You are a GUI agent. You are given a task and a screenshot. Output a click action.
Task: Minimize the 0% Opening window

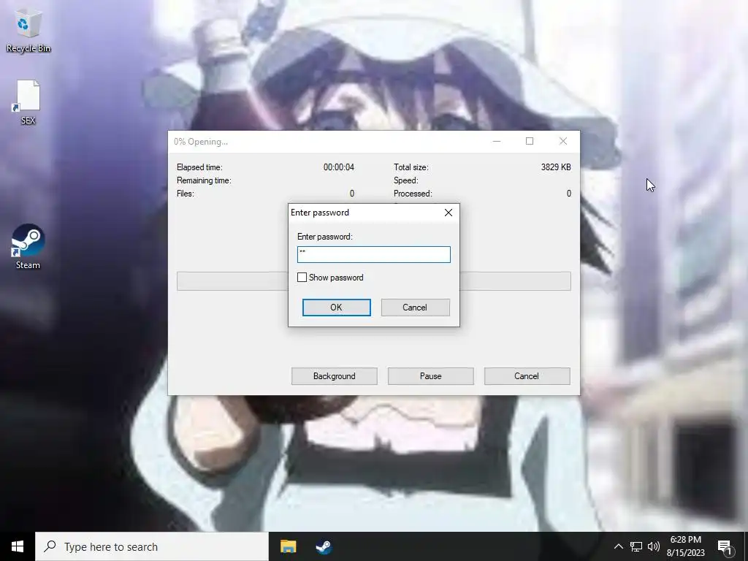[497, 141]
